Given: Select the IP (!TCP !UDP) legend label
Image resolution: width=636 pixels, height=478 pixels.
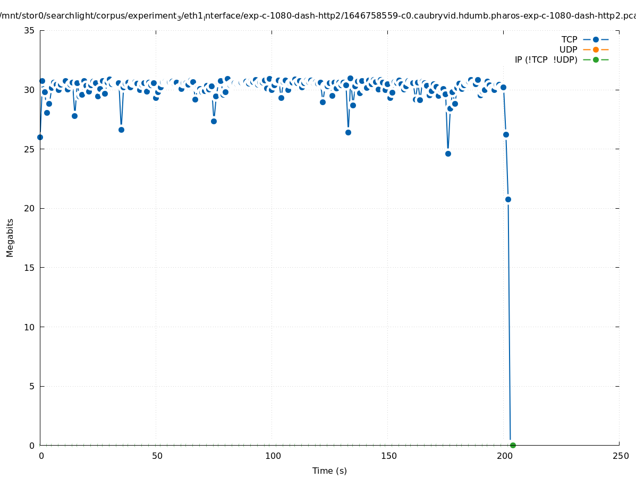Looking at the screenshot, I should [546, 60].
